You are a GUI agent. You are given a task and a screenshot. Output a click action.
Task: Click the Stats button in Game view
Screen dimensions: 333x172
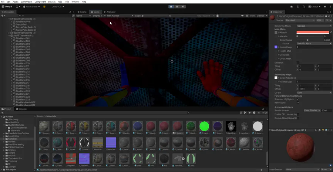tap(253, 16)
